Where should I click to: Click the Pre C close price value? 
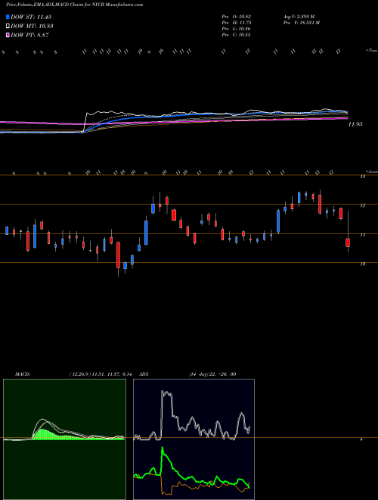[237, 35]
